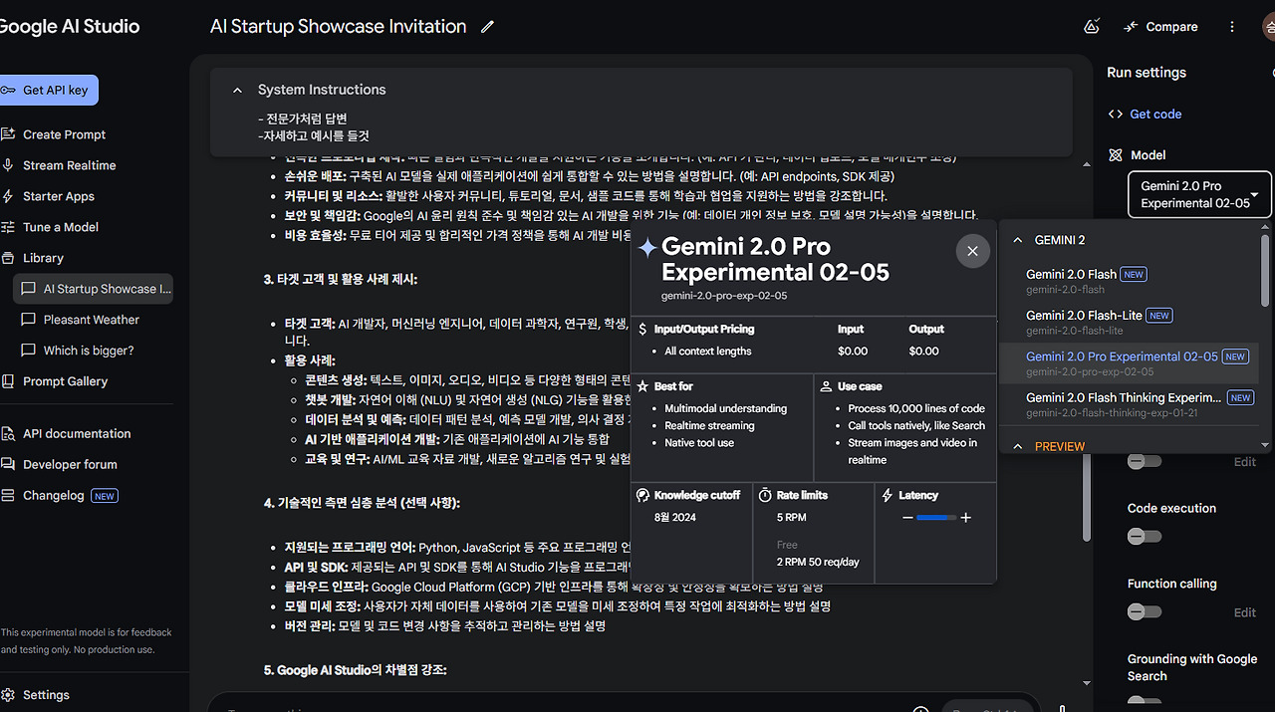Click Edit above Code execution

pos(1245,462)
